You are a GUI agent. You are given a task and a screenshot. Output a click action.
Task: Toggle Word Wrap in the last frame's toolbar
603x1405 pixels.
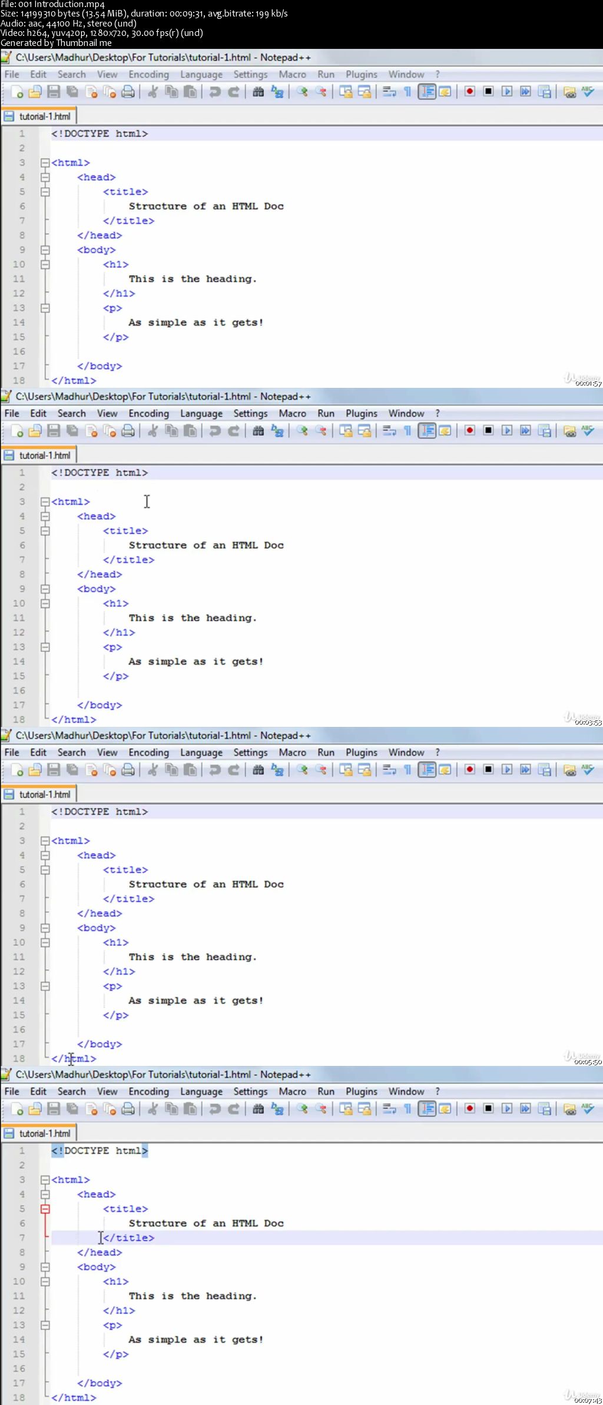pos(389,1109)
